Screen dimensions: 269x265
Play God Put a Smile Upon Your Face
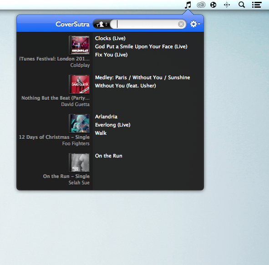click(141, 46)
